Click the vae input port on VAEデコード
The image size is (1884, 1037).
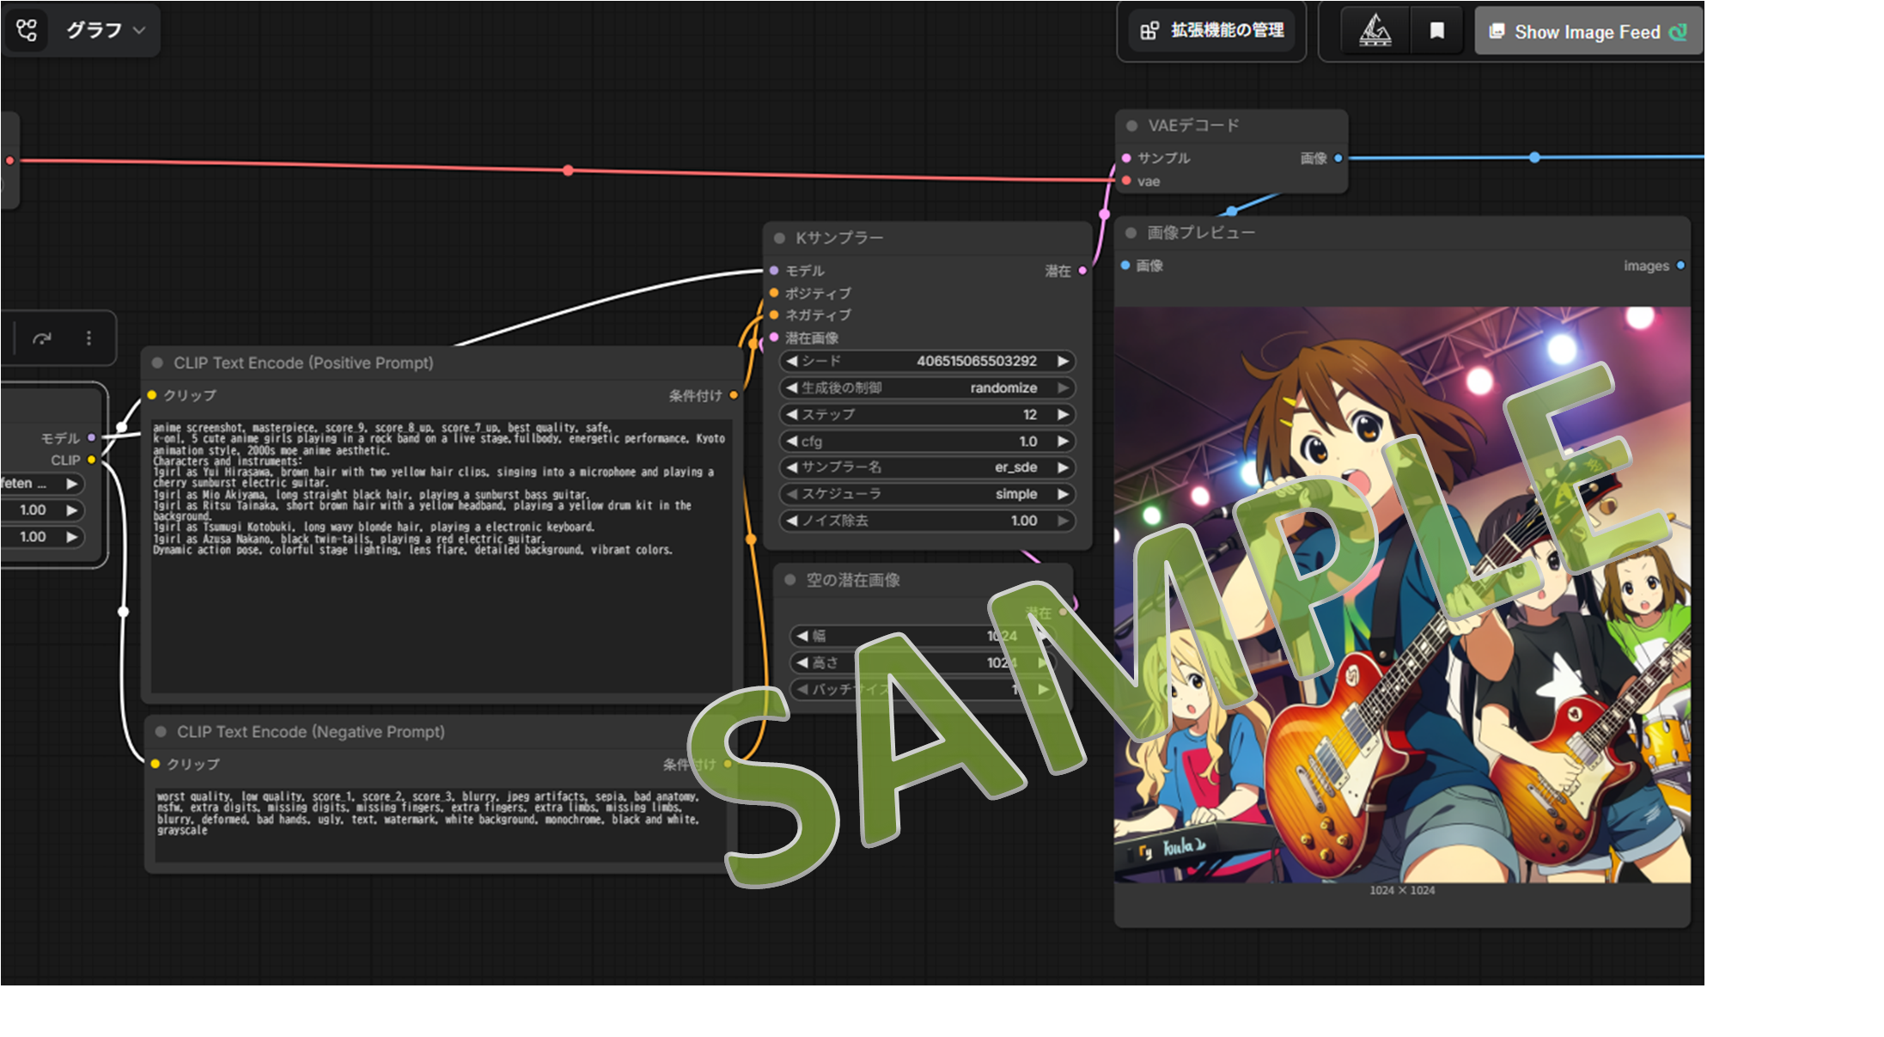(x=1126, y=180)
